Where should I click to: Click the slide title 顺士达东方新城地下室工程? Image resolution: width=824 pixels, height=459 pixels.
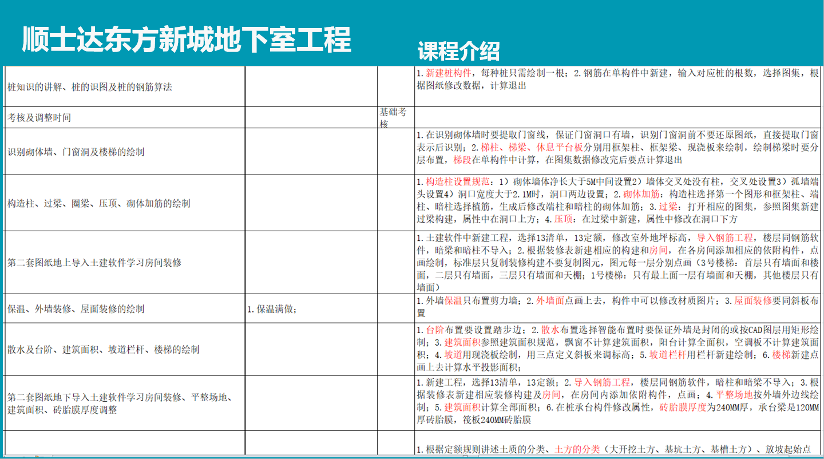click(x=187, y=39)
